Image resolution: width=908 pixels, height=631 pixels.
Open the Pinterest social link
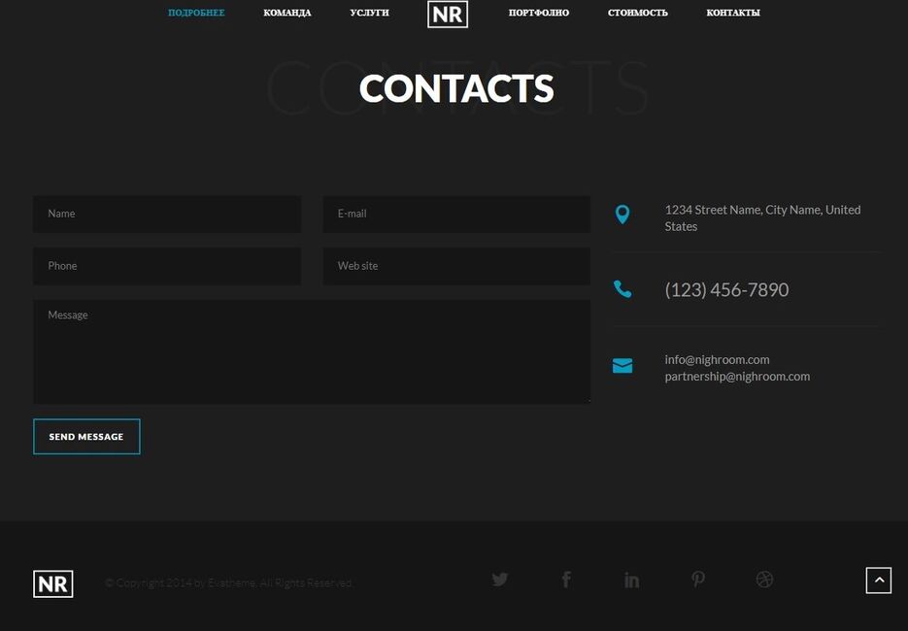coord(698,580)
